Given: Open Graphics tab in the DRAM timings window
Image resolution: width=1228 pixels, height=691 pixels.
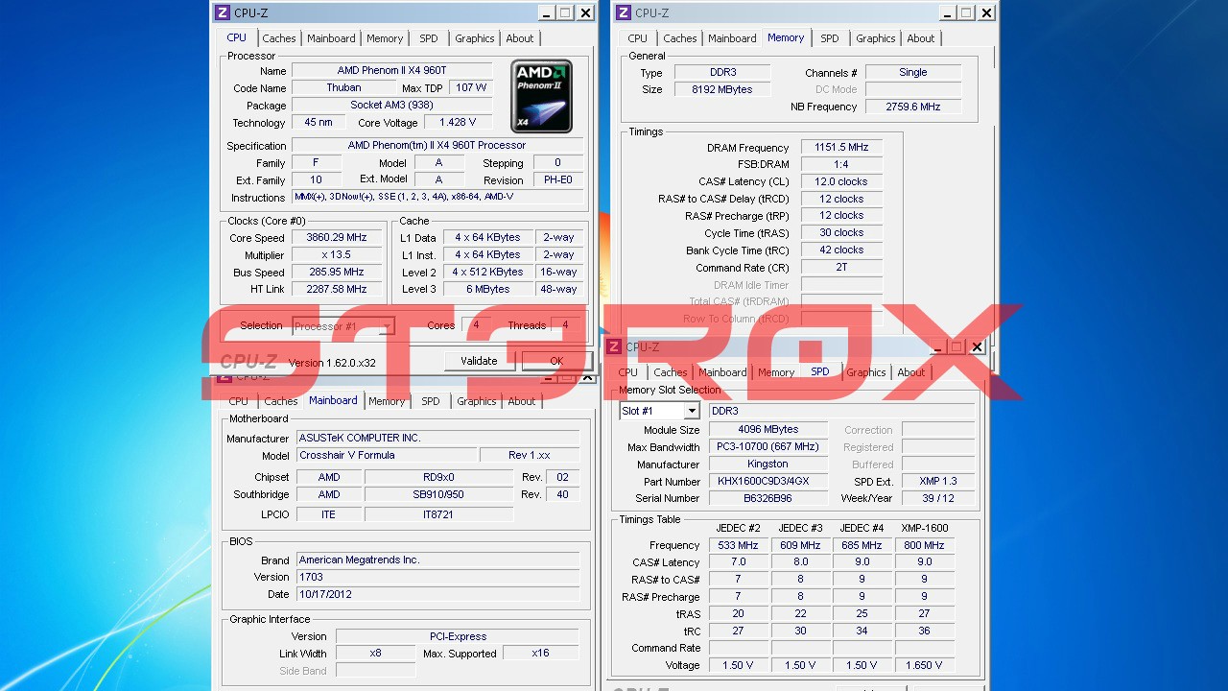Looking at the screenshot, I should pos(876,38).
